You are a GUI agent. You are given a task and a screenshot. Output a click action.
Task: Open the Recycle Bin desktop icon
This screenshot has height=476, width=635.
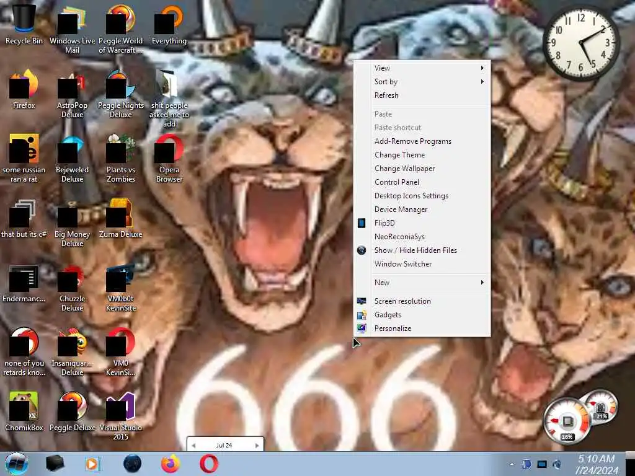pos(24,25)
